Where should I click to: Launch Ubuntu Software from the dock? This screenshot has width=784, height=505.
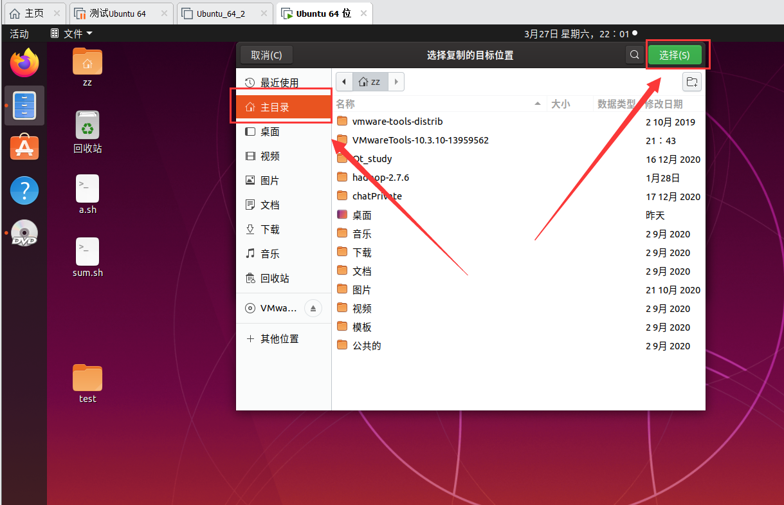pos(24,148)
